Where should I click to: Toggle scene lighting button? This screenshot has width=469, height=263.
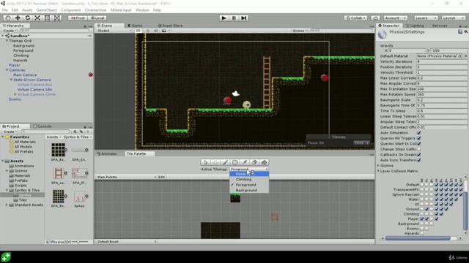pyautogui.click(x=148, y=31)
